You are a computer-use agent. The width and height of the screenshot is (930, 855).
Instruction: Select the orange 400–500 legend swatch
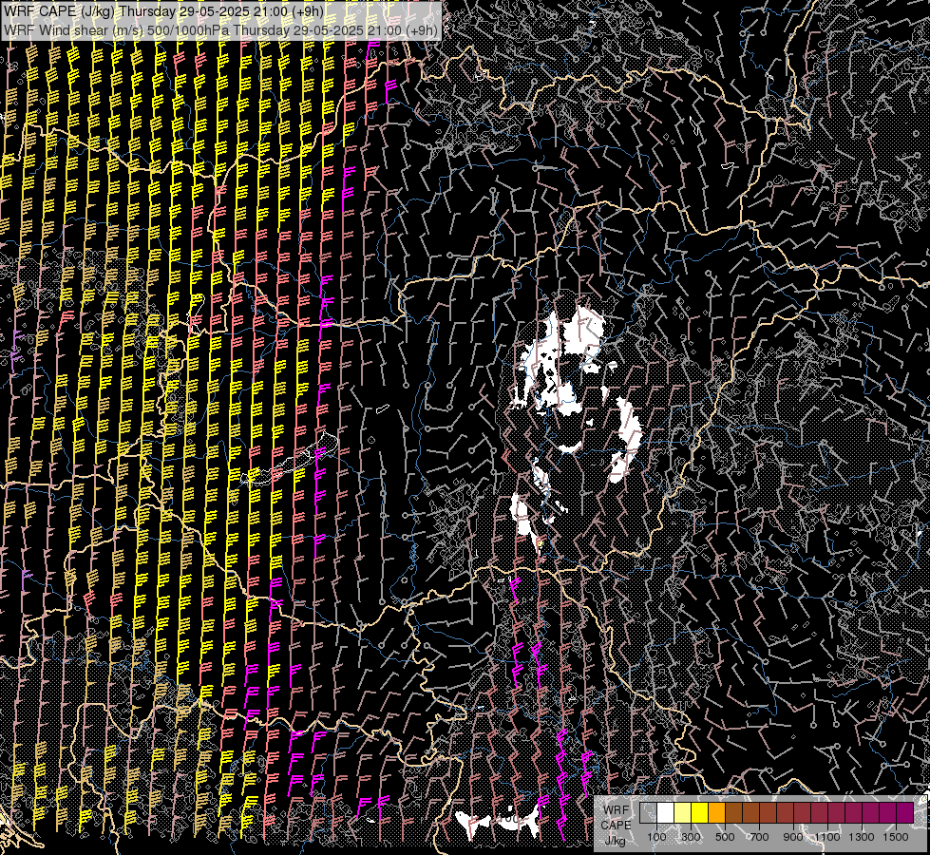point(716,812)
